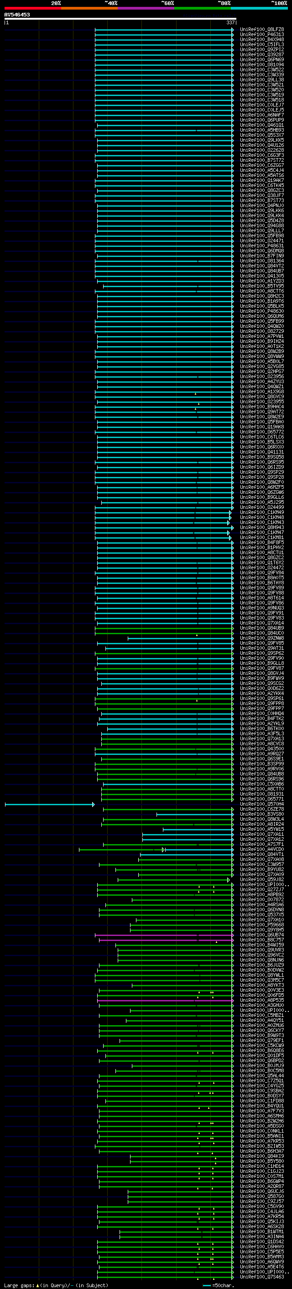Click the UniRef100_A7PVW1 label

pyautogui.click(x=262, y=336)
